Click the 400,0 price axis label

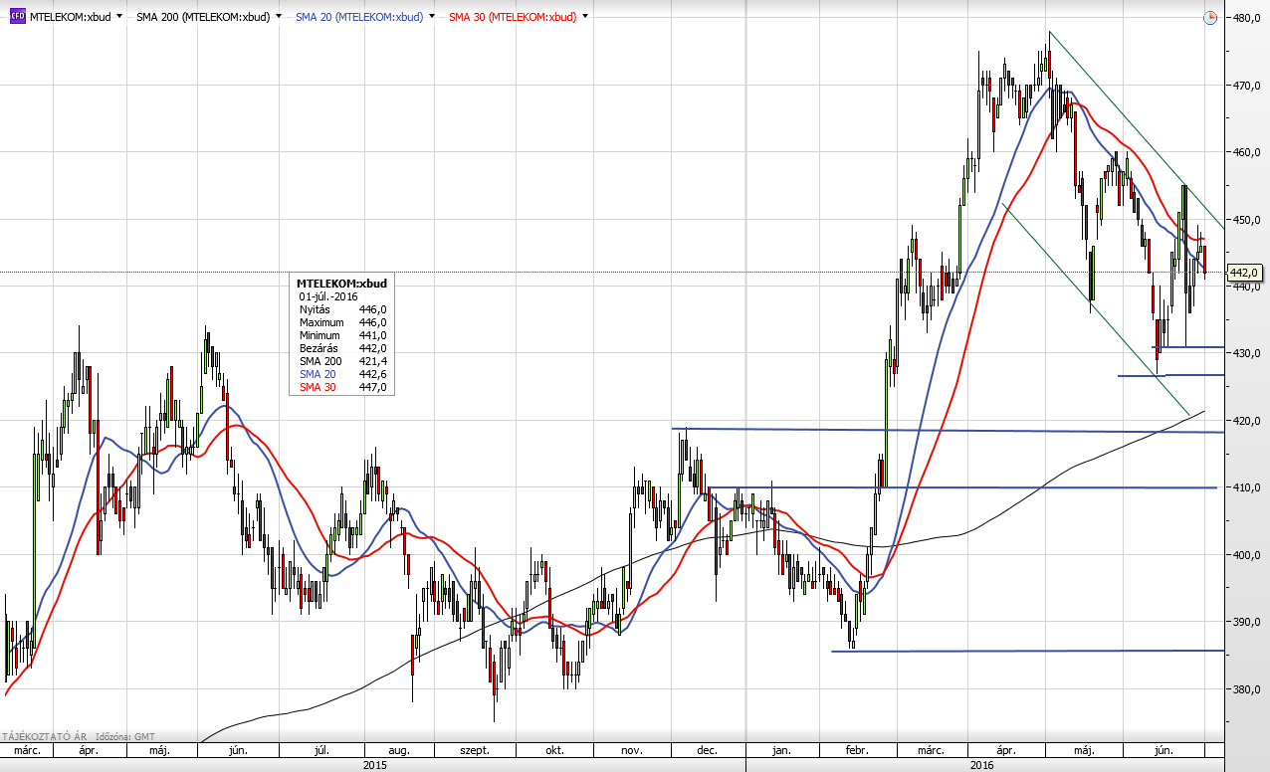click(1248, 555)
